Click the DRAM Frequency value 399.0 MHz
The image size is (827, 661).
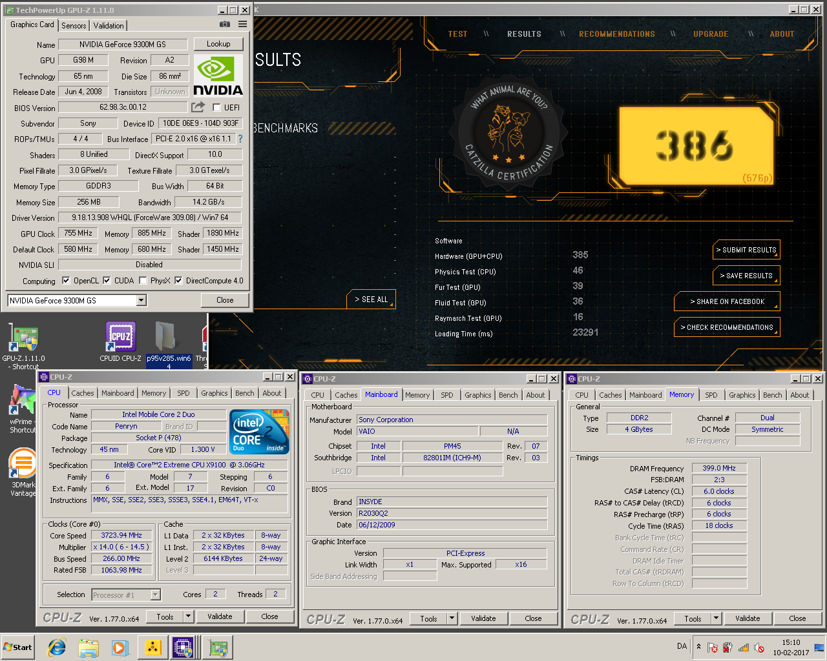coord(719,469)
